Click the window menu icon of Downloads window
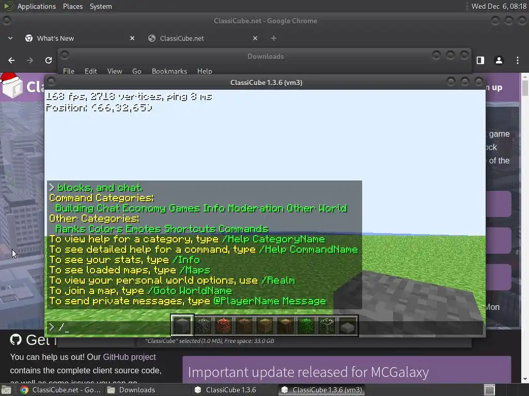This screenshot has width=529, height=396. coord(65,55)
